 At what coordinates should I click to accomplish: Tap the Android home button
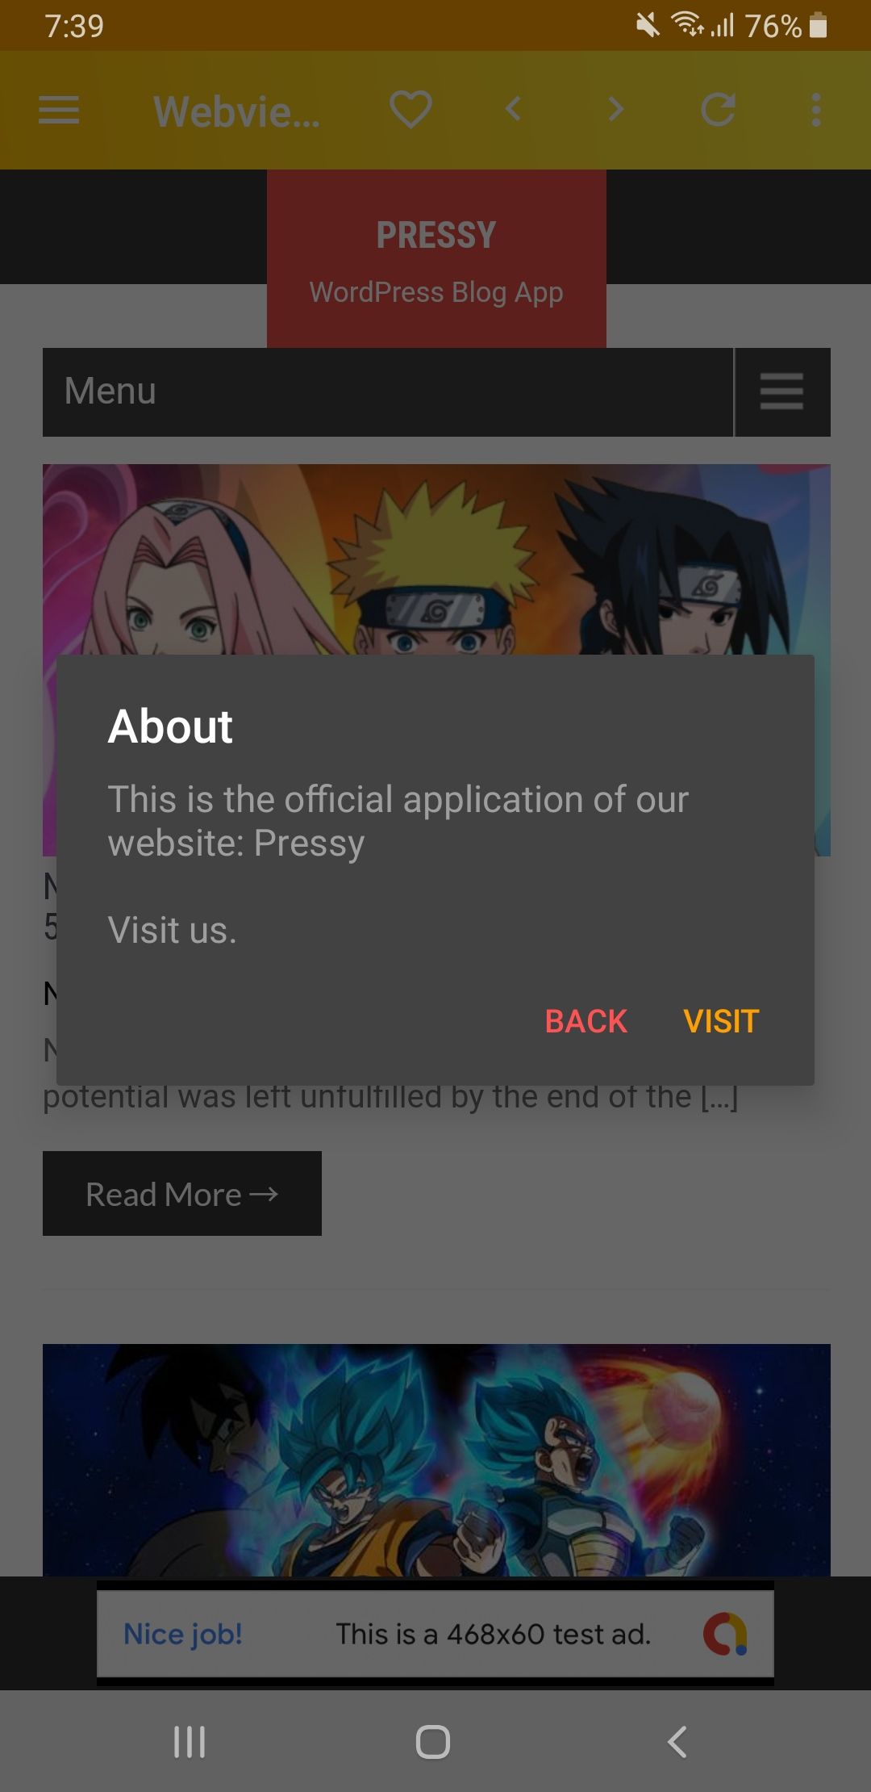click(433, 1741)
